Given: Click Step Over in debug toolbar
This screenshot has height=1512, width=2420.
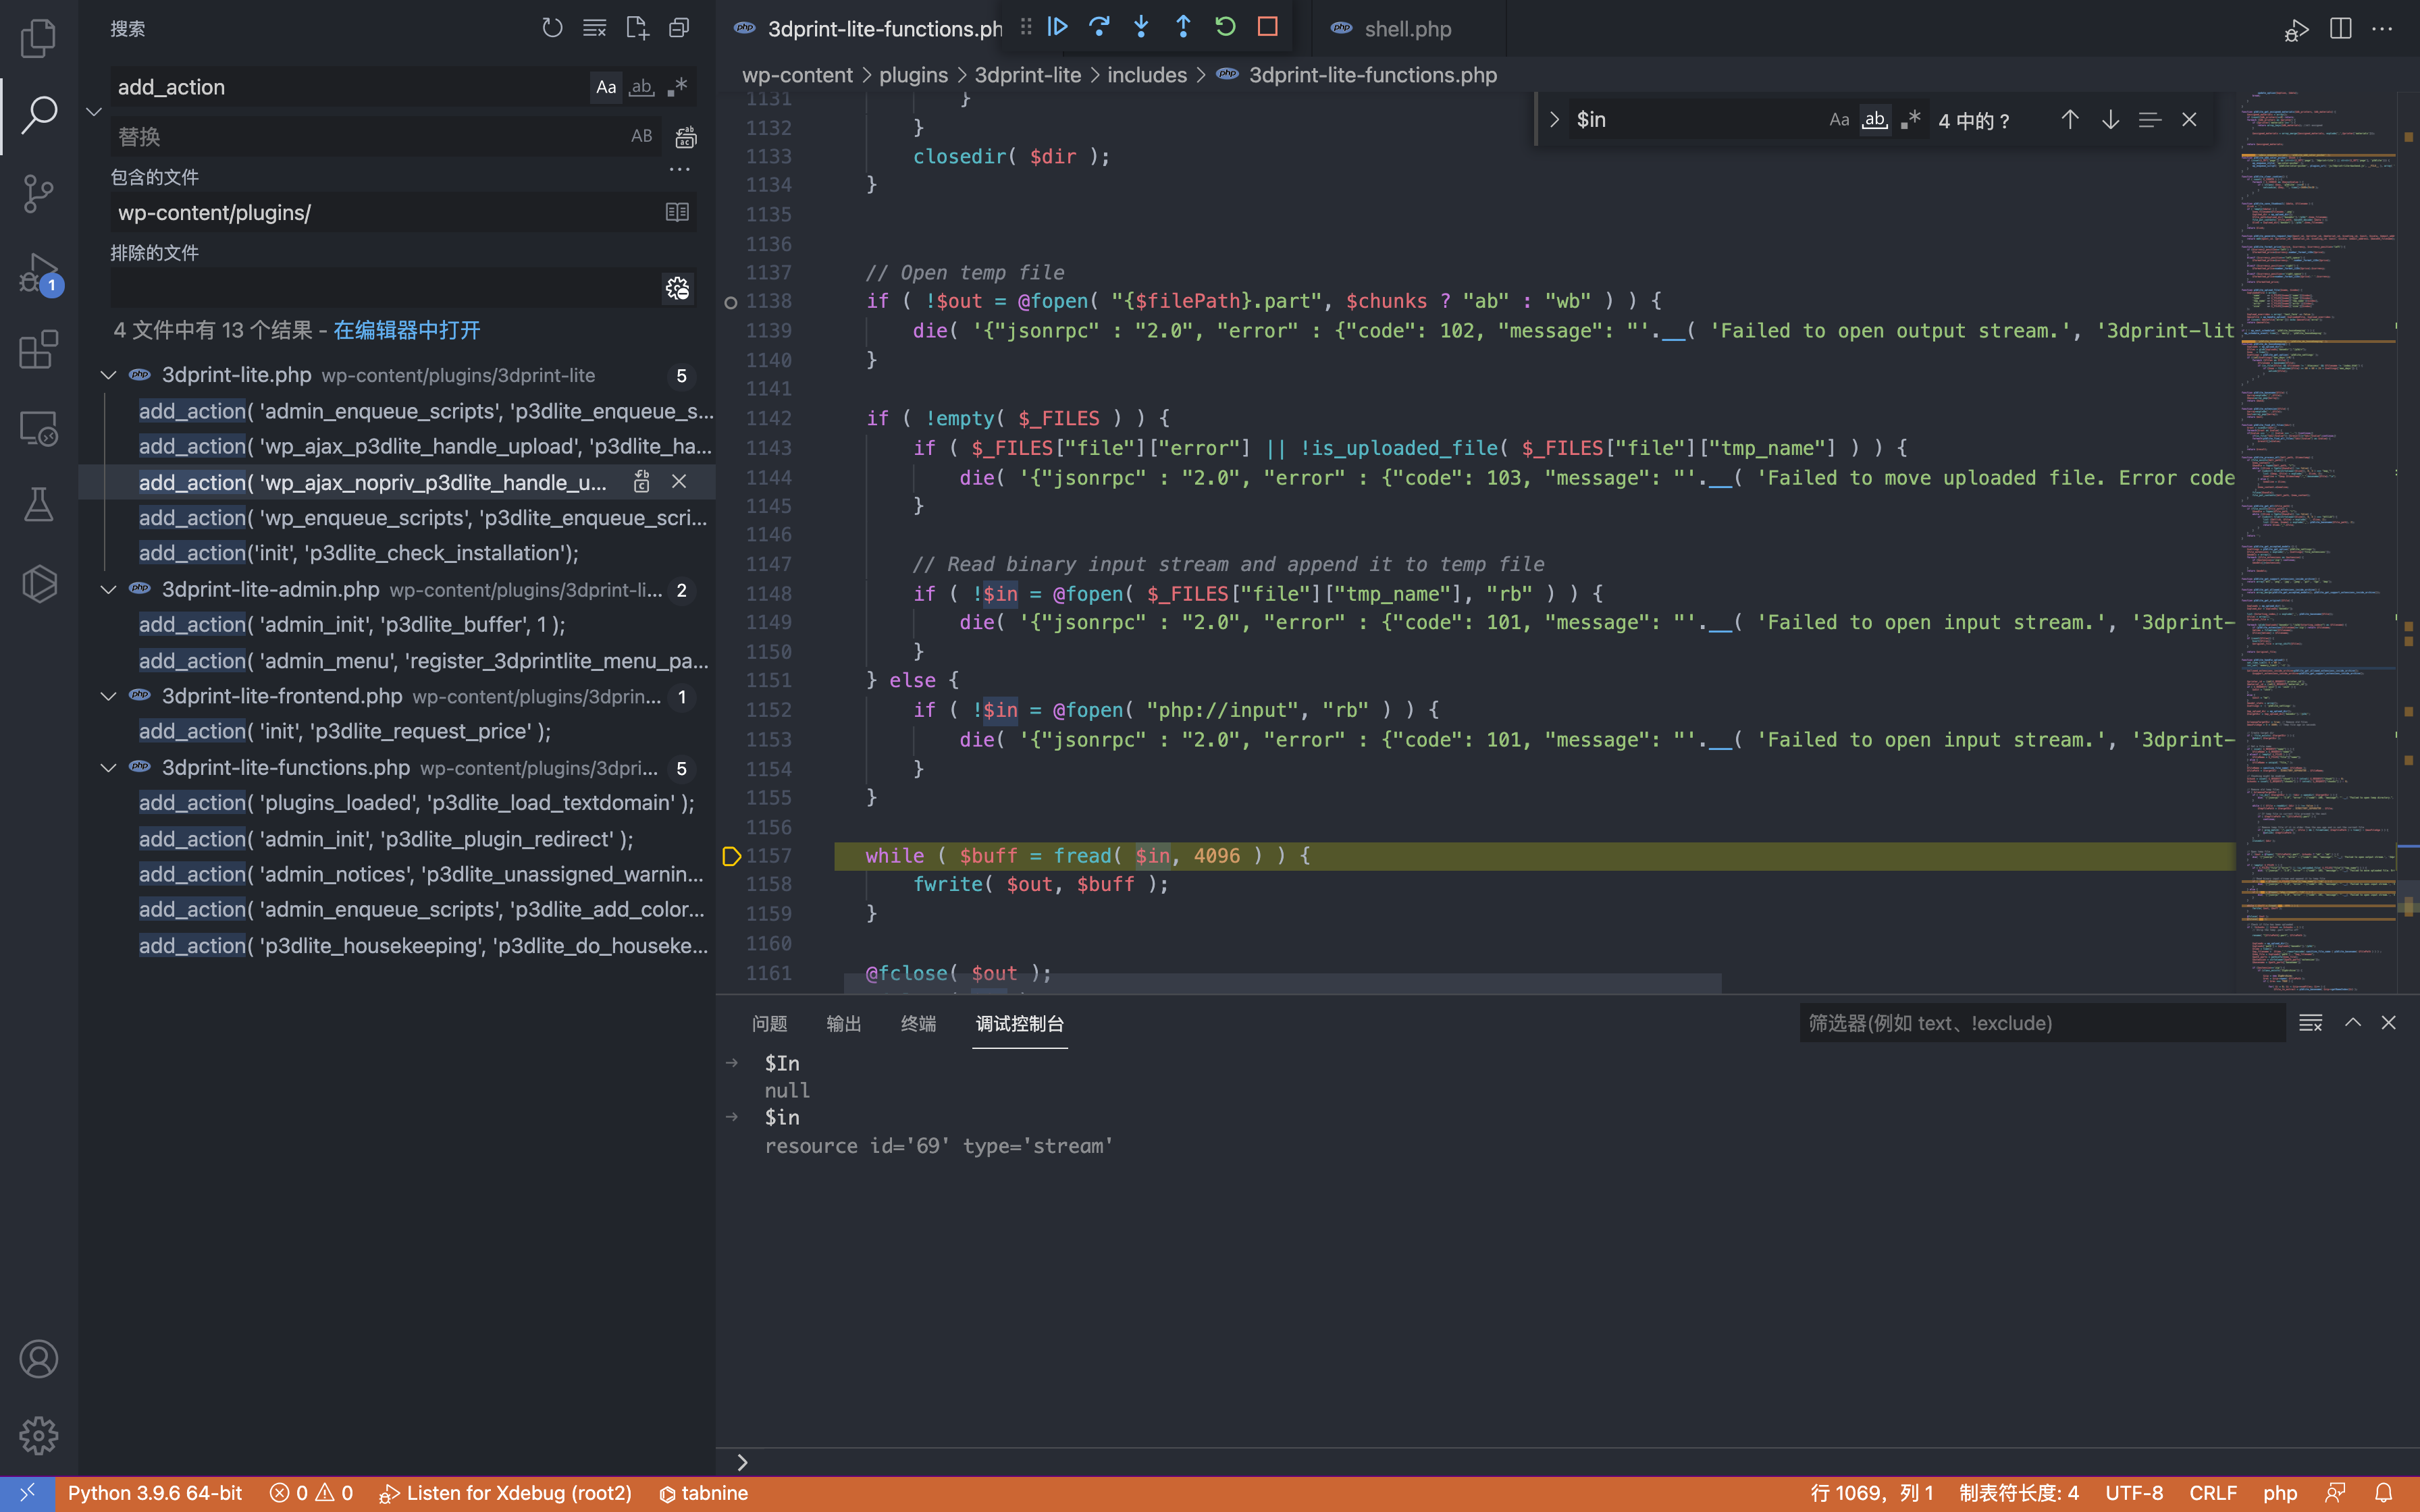Looking at the screenshot, I should click(x=1099, y=27).
